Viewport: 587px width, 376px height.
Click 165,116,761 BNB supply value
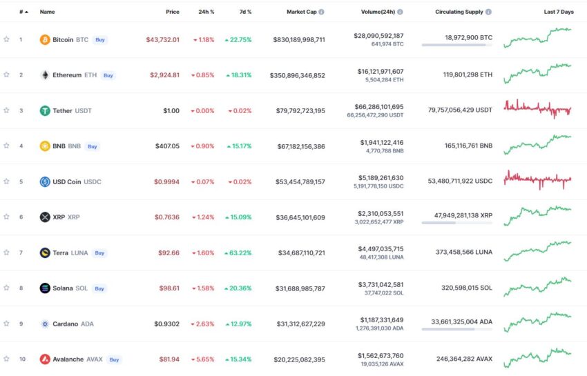[469, 146]
